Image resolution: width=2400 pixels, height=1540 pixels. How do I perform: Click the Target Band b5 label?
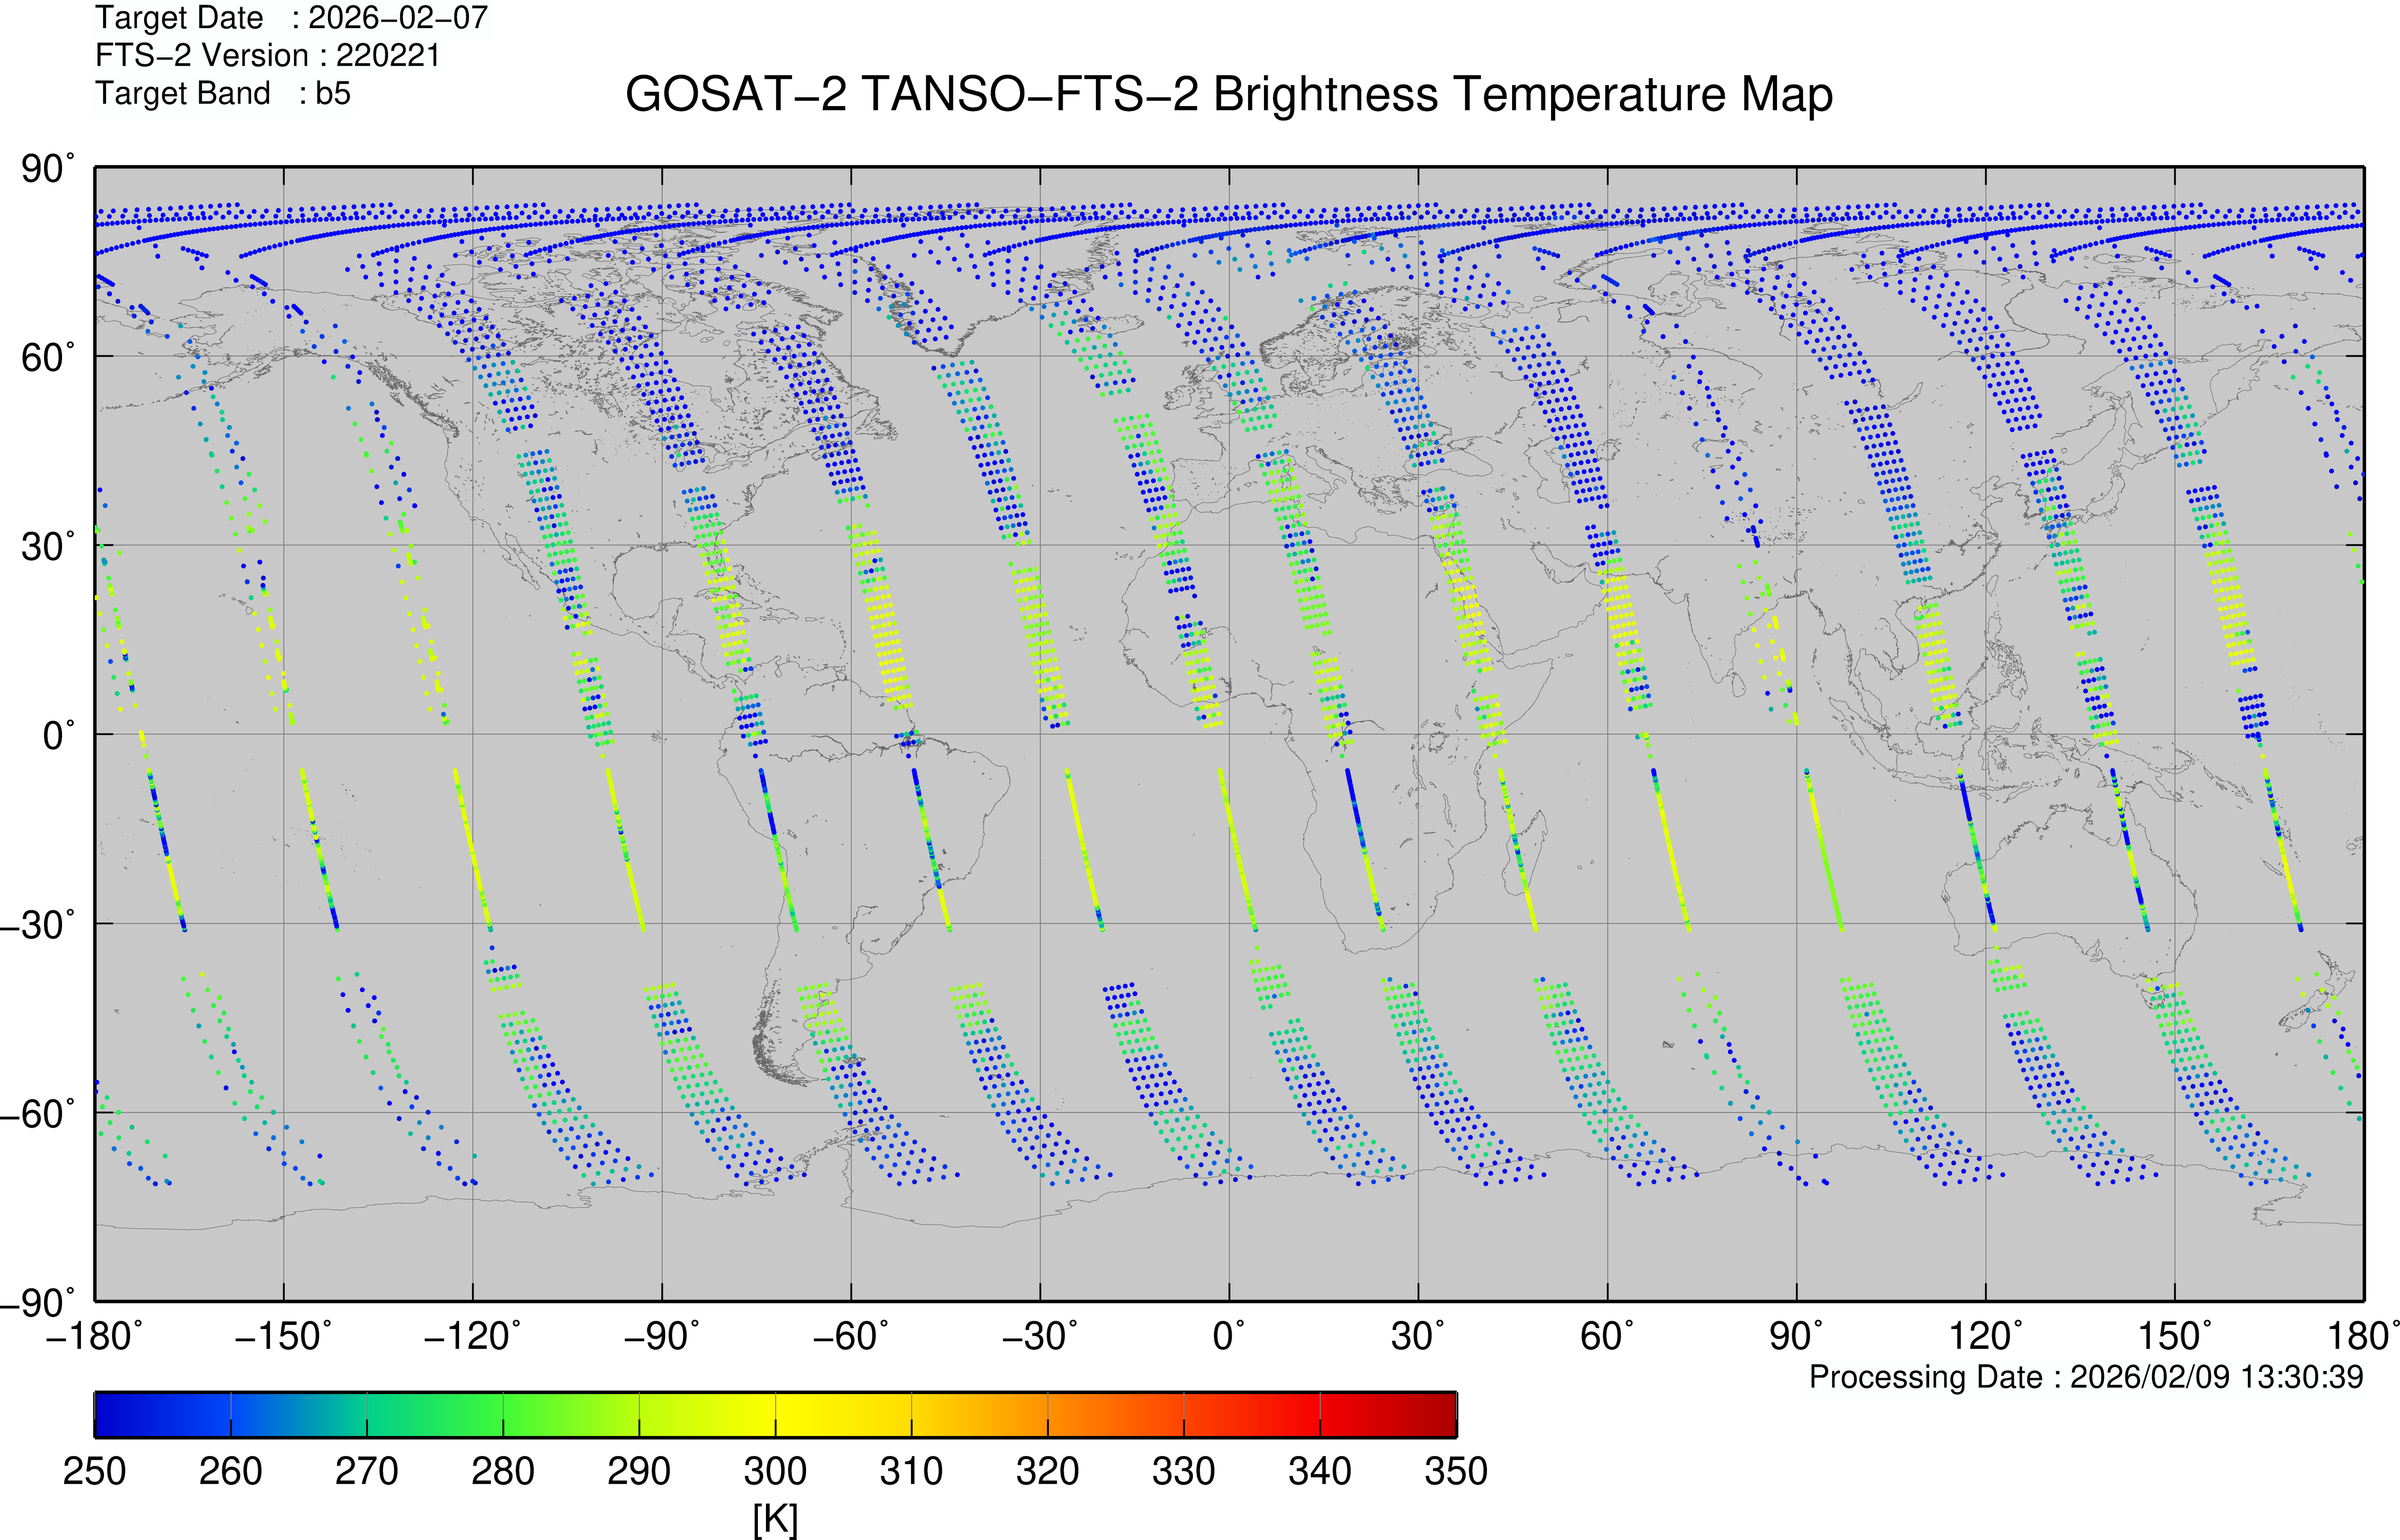[222, 93]
